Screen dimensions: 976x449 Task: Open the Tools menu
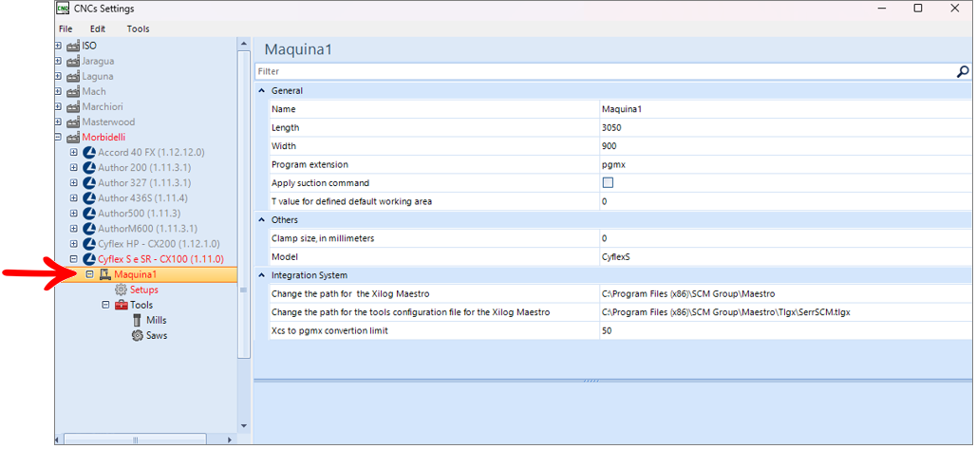[x=139, y=28]
